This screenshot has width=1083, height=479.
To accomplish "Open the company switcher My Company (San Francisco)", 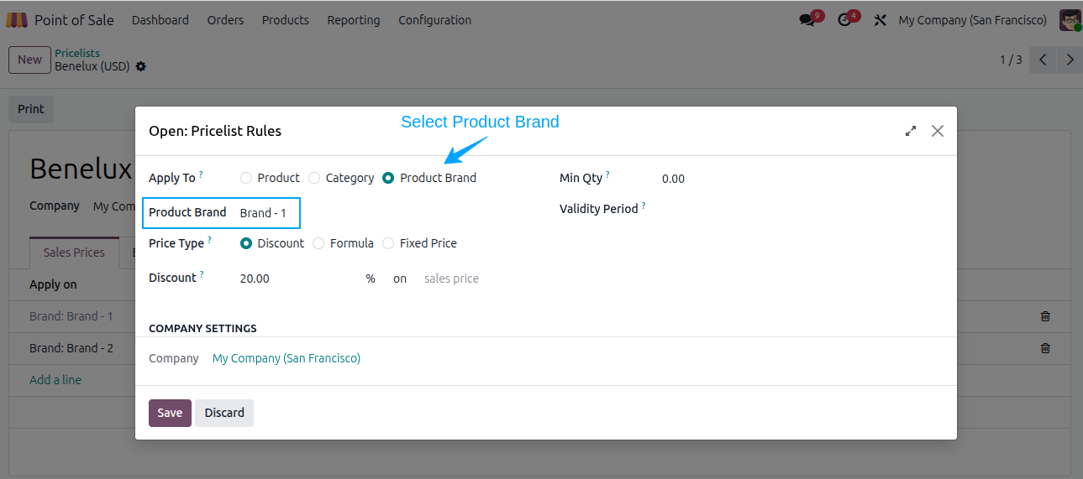I will pyautogui.click(x=972, y=20).
